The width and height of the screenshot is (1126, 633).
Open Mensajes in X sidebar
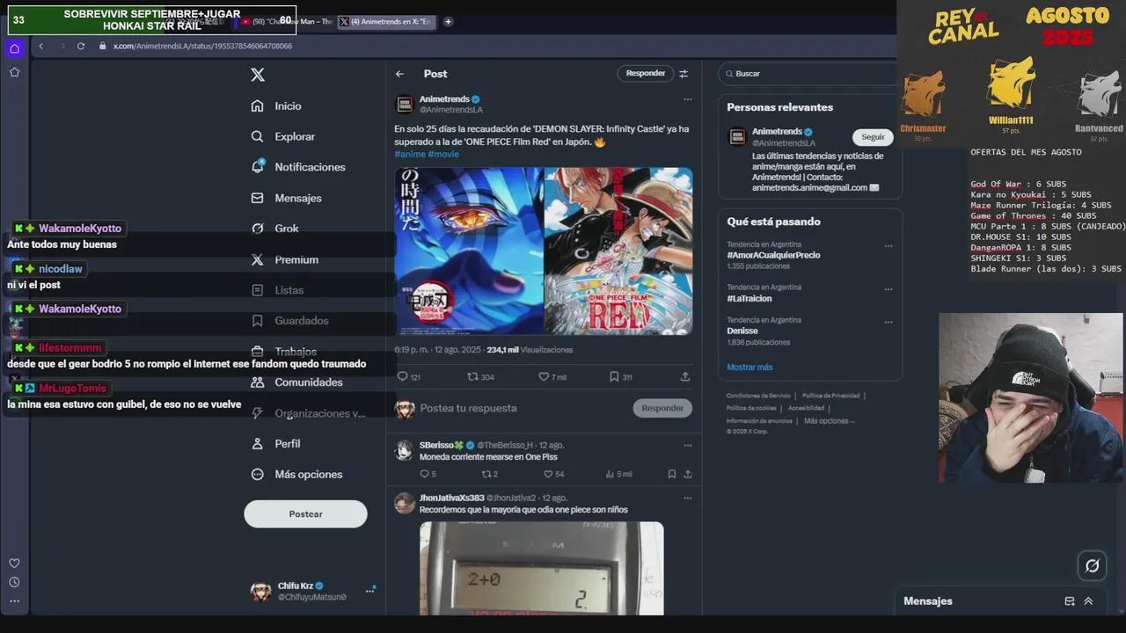tap(286, 198)
